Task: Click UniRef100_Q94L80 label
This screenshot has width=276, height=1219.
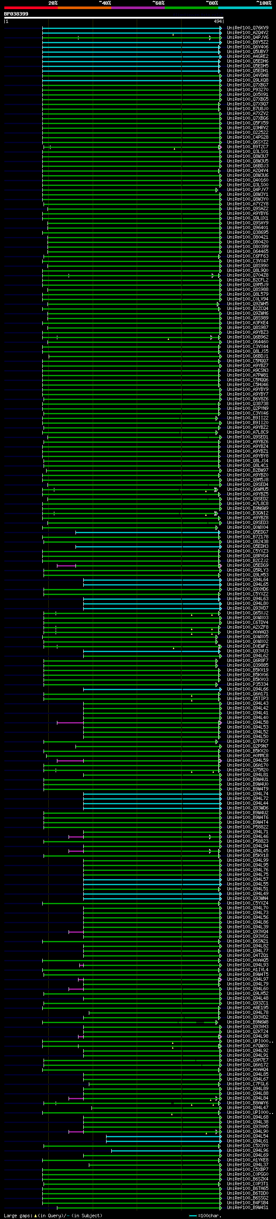Action: 248,603
